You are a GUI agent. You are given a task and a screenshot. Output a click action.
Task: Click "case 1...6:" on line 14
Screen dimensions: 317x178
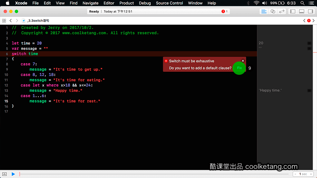tap(33, 96)
